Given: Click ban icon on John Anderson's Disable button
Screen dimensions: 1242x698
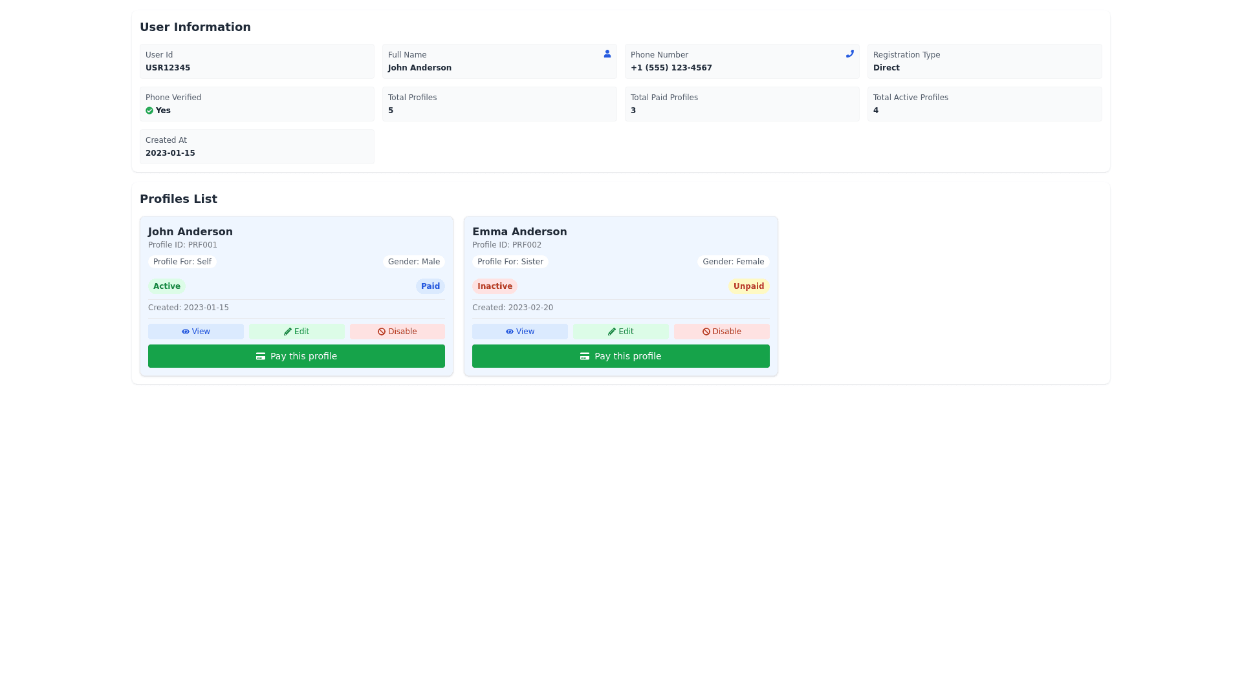Looking at the screenshot, I should tap(382, 332).
